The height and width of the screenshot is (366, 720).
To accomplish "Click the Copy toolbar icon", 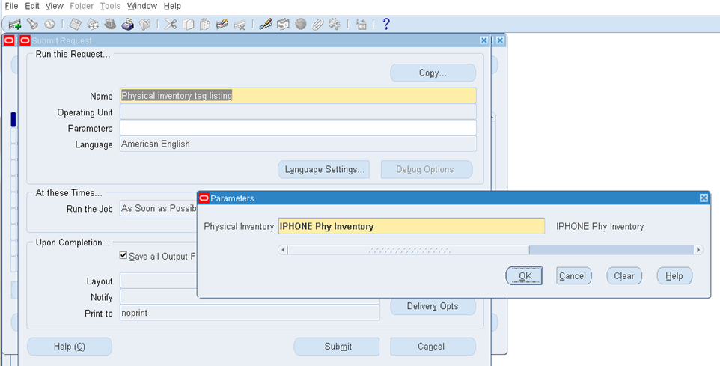I will coord(188,24).
